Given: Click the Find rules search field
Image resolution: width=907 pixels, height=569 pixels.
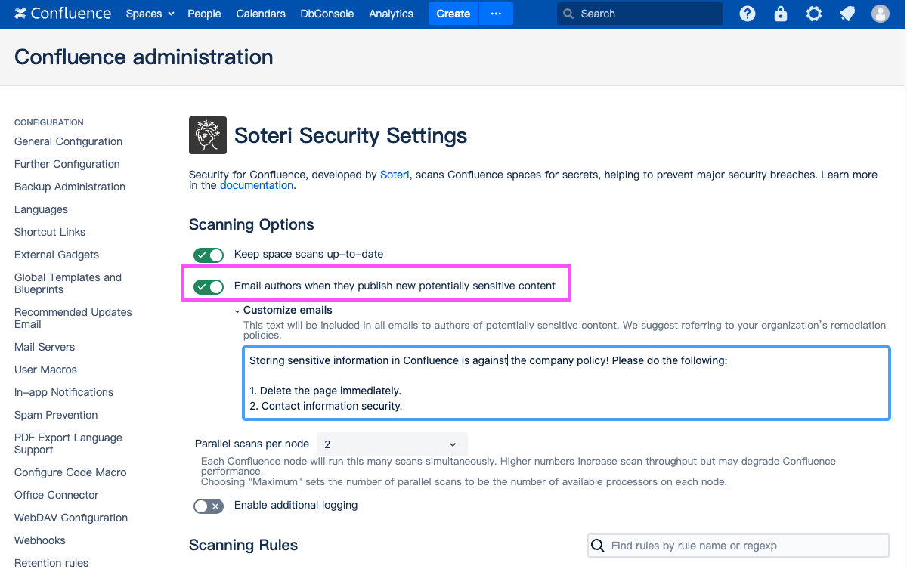Looking at the screenshot, I should pyautogui.click(x=745, y=546).
